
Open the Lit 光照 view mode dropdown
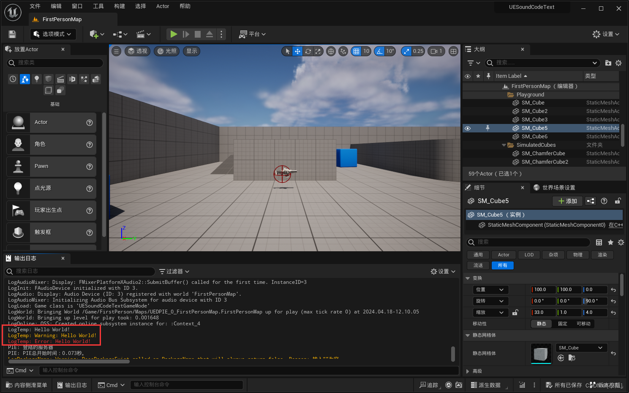point(167,51)
